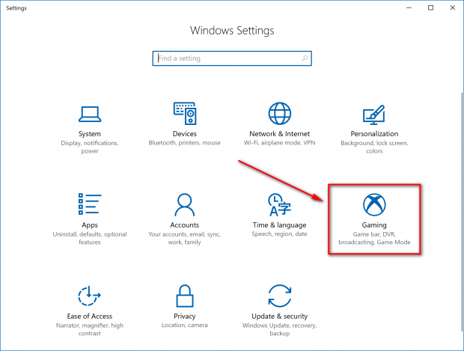Open the Network & Internet globe icon
This screenshot has width=464, height=351.
(x=280, y=113)
